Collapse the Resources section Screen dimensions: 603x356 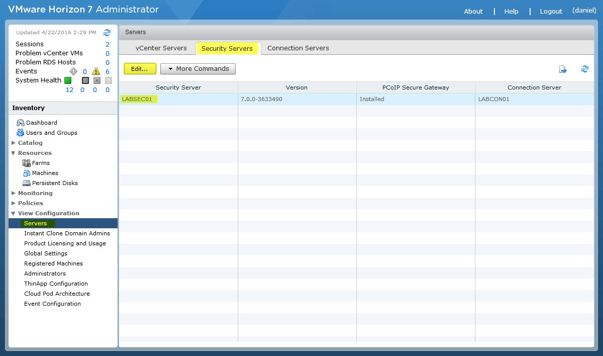pyautogui.click(x=14, y=153)
